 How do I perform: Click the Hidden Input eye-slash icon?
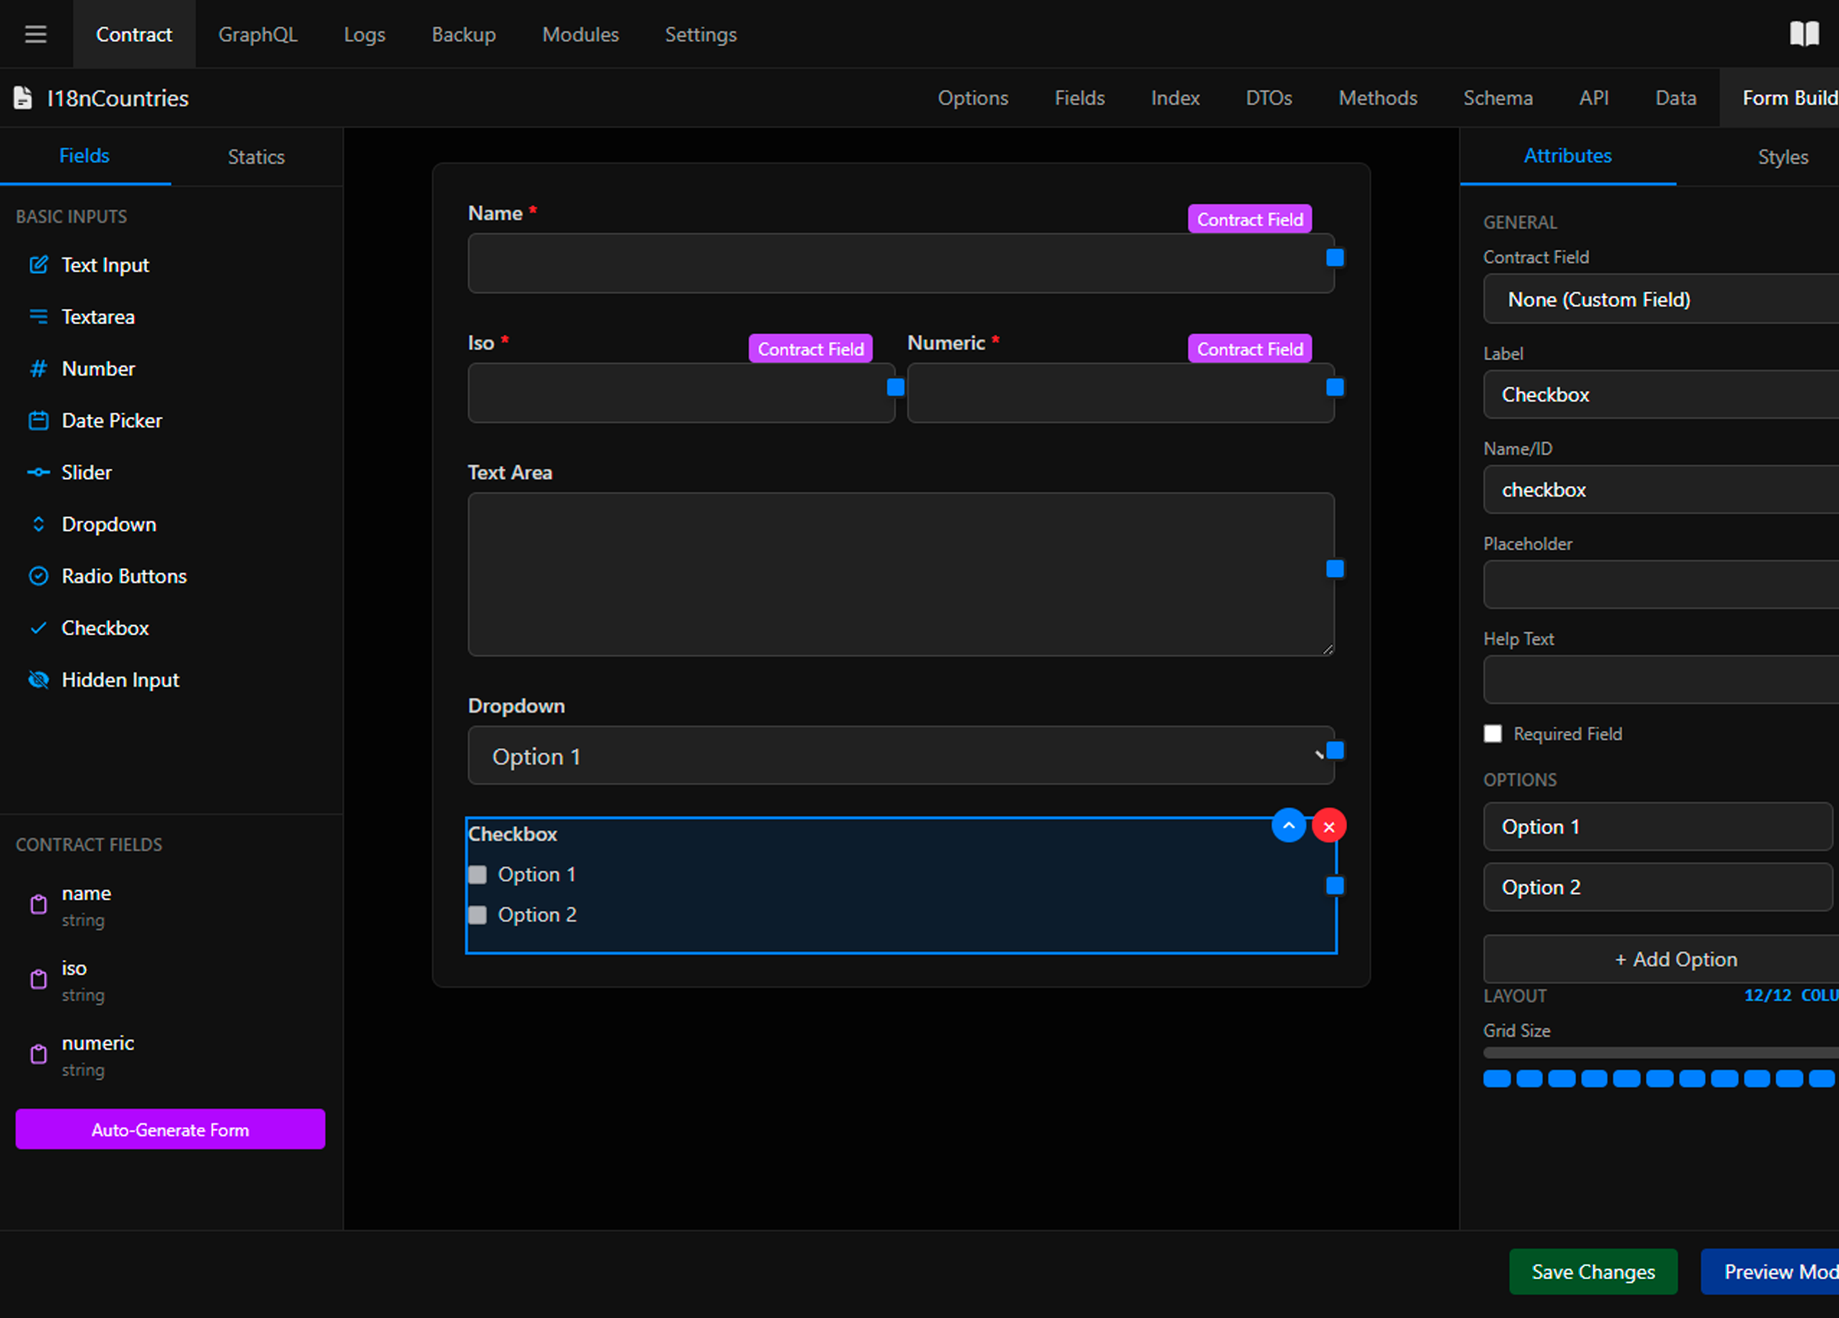38,680
